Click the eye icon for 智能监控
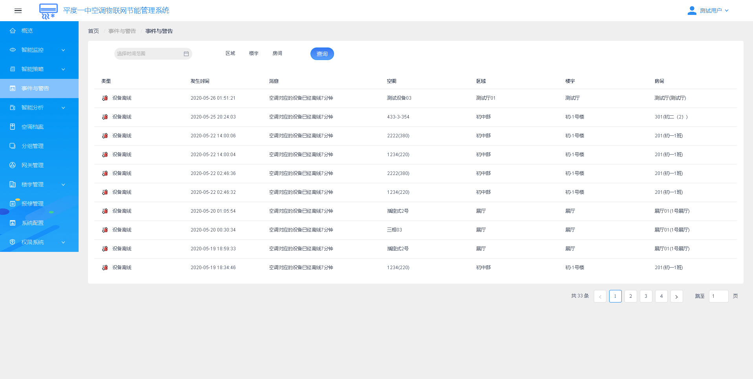The width and height of the screenshot is (753, 379). click(x=13, y=50)
